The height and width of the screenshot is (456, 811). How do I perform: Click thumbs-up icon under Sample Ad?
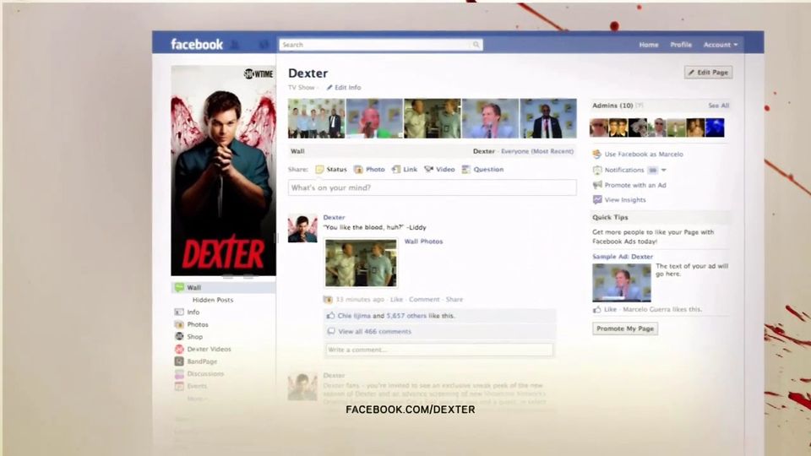[597, 309]
